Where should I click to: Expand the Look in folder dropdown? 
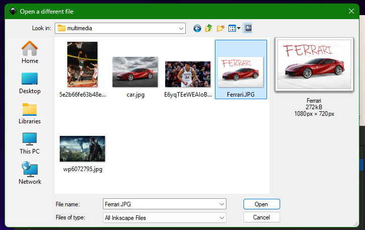181,29
